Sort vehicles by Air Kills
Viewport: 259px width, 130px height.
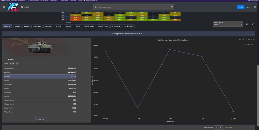coord(26,26)
